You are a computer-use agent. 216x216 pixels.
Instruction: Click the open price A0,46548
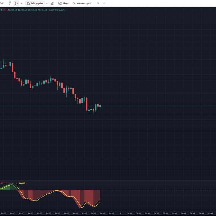tap(12, 10)
